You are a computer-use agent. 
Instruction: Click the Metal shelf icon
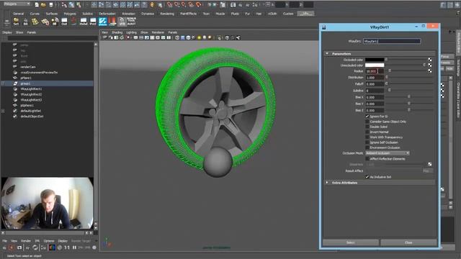pos(84,22)
